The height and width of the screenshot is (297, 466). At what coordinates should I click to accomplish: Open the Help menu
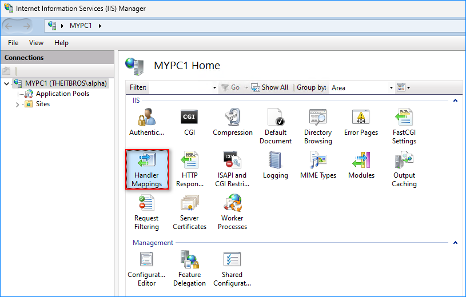tap(61, 43)
